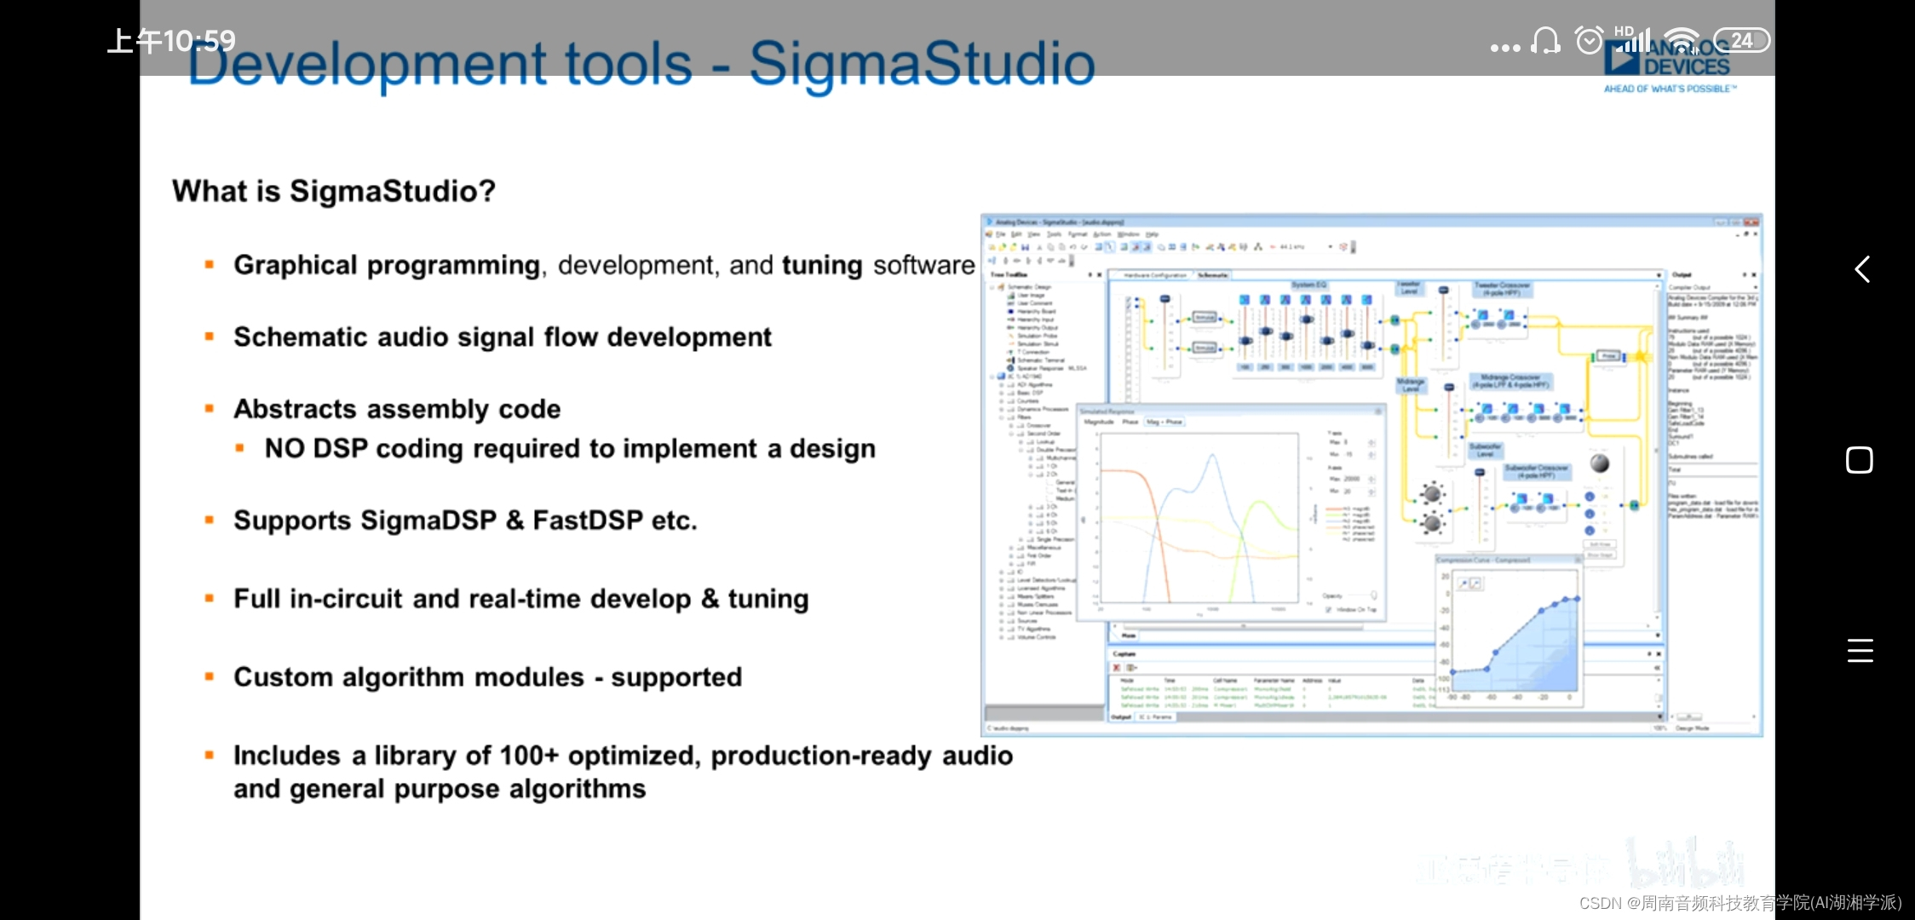1915x920 pixels.
Task: Switch to the Hardware Configuration tab
Action: [x=1155, y=275]
